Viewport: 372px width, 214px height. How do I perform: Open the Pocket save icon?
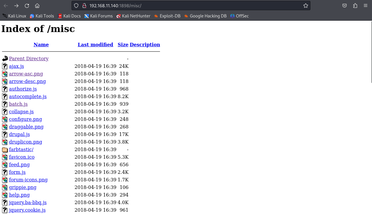[x=345, y=6]
